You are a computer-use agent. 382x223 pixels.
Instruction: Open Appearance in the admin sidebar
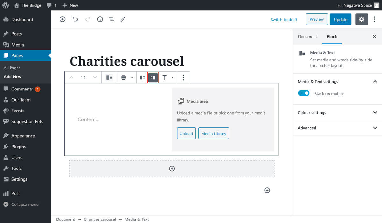[23, 136]
